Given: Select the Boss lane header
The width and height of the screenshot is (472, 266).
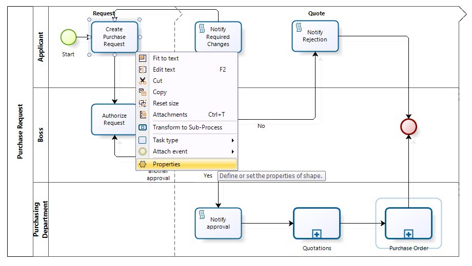Looking at the screenshot, I should (41, 135).
